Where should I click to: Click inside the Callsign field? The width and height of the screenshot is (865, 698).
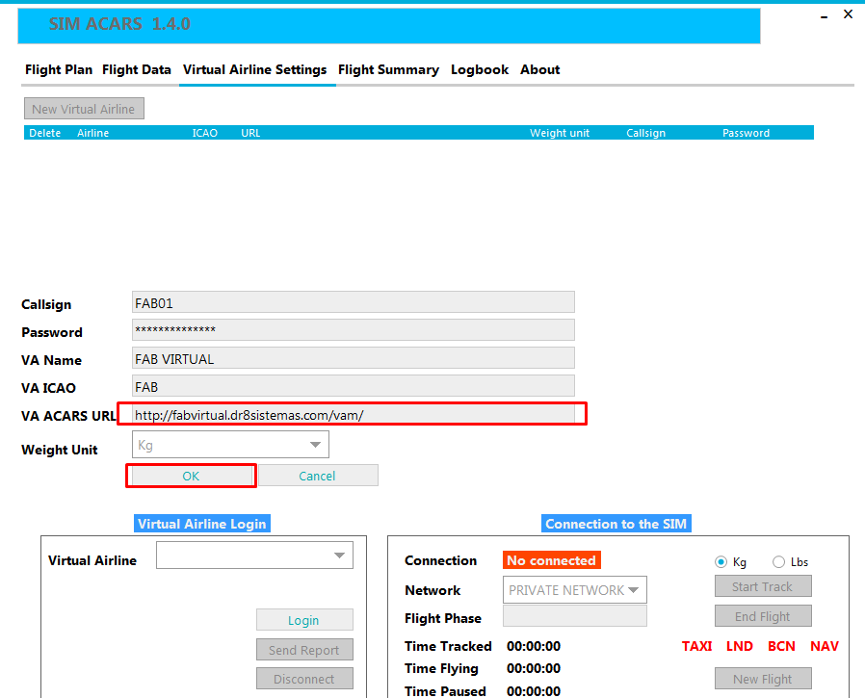tap(353, 302)
